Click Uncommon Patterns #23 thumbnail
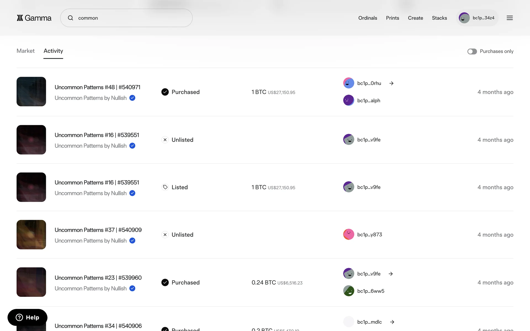Screen dimensions: 530x331 (x=31, y=282)
